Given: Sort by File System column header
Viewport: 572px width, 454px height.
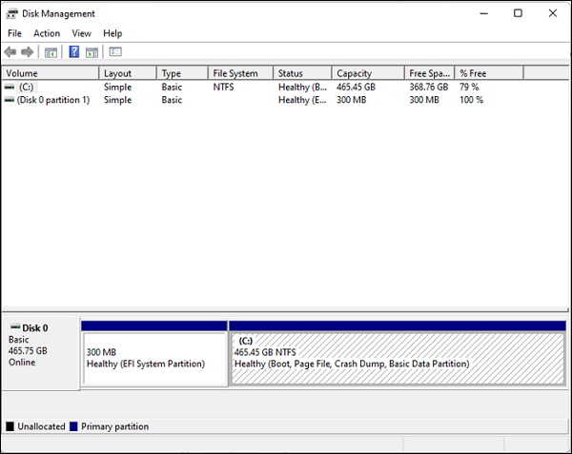Looking at the screenshot, I should tap(240, 73).
